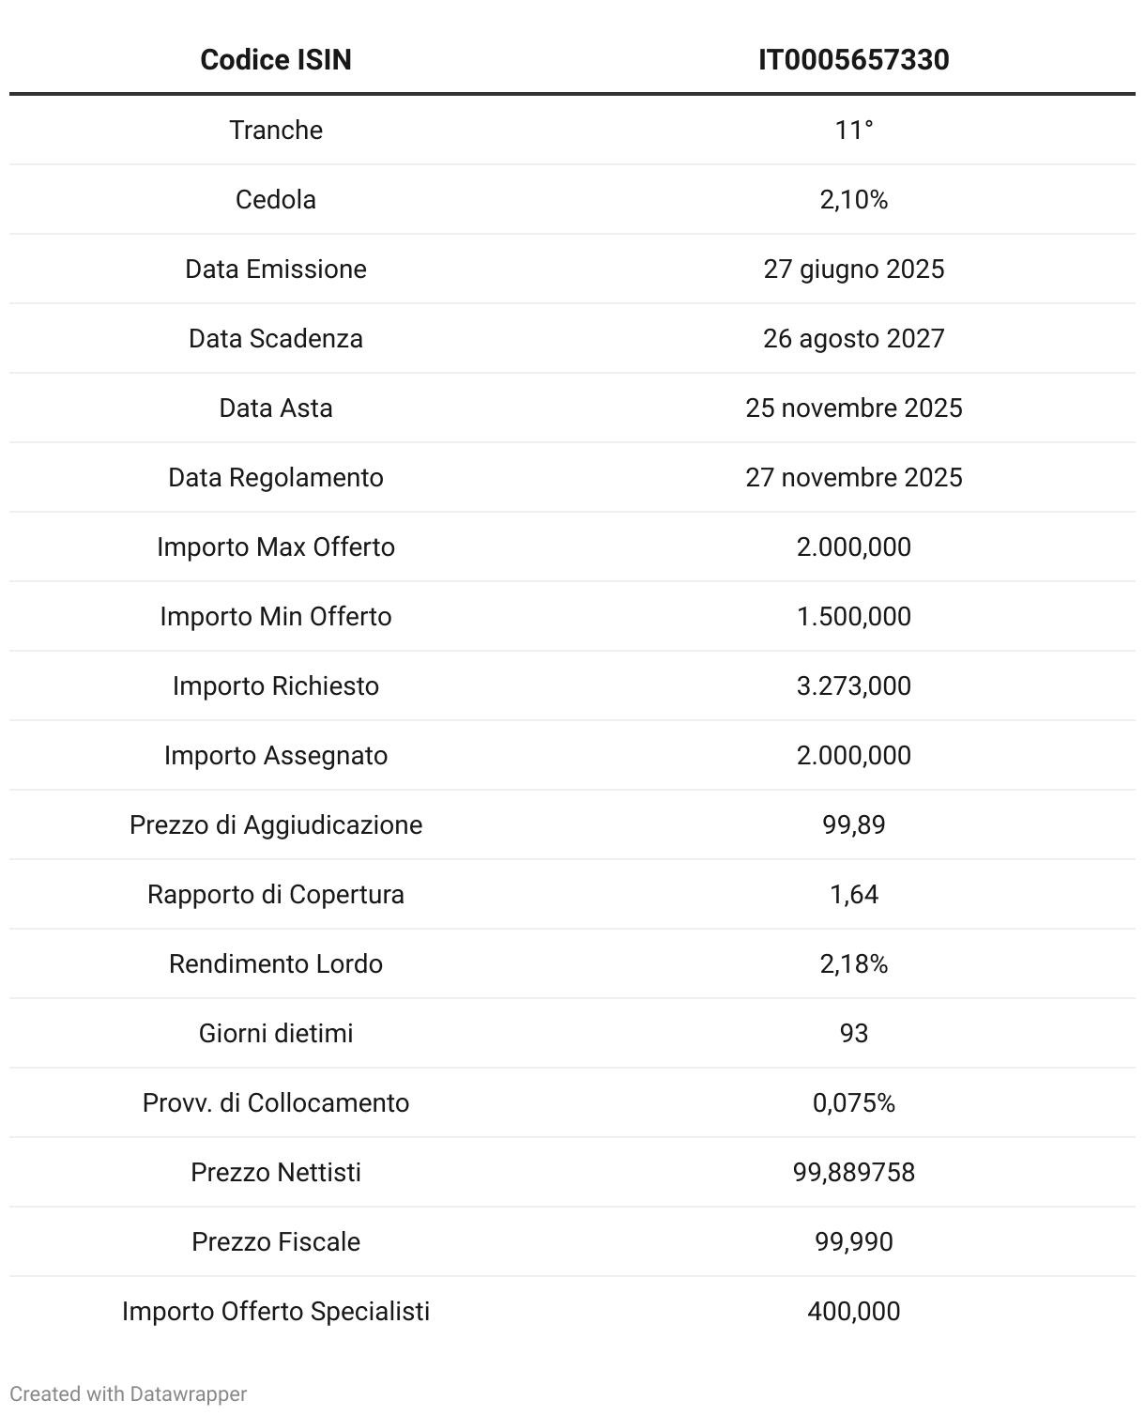This screenshot has width=1145, height=1416.
Task: Select the Cedola value 2,10%
Action: coord(853,199)
